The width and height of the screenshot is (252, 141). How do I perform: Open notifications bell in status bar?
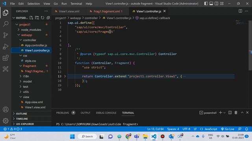246,129
